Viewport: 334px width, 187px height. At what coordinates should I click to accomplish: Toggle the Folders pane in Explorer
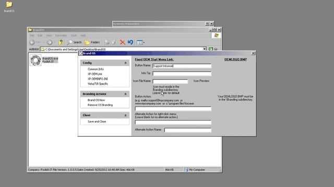pos(92,43)
